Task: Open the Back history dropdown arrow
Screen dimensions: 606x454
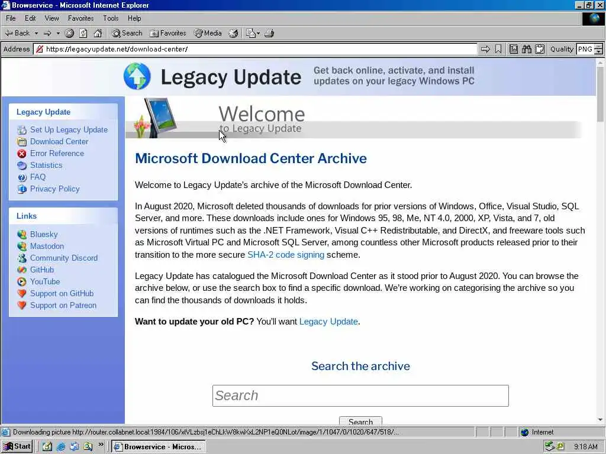Action: [36, 33]
